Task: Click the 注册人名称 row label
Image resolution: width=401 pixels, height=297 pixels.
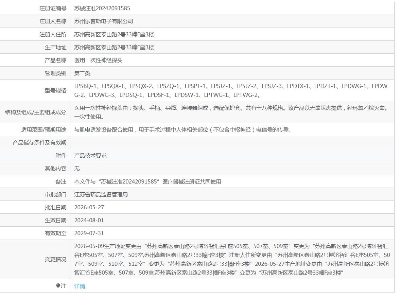Action: point(53,21)
